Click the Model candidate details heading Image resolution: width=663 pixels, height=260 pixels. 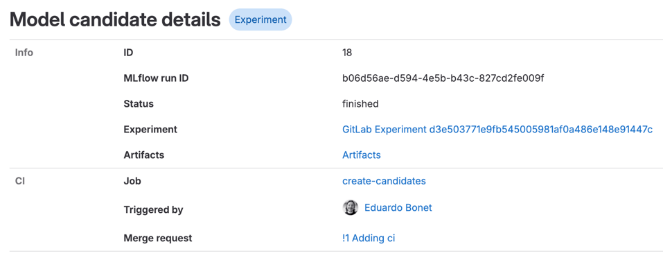click(x=115, y=20)
